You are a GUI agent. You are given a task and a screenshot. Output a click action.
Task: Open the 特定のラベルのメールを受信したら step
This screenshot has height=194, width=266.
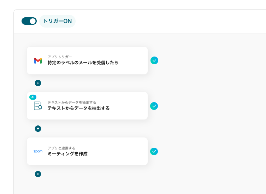click(83, 63)
